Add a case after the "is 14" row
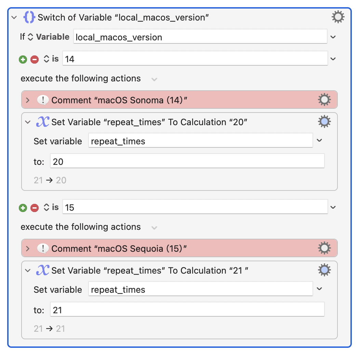Viewport: 359px width, 355px height. [x=23, y=60]
